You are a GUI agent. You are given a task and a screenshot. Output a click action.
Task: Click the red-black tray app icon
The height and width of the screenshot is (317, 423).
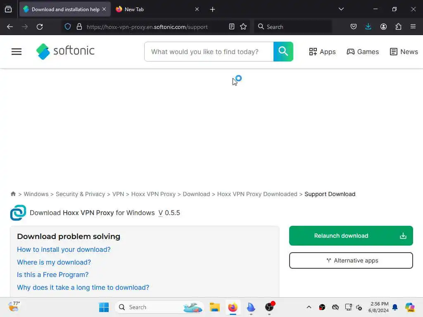pyautogui.click(x=322, y=307)
